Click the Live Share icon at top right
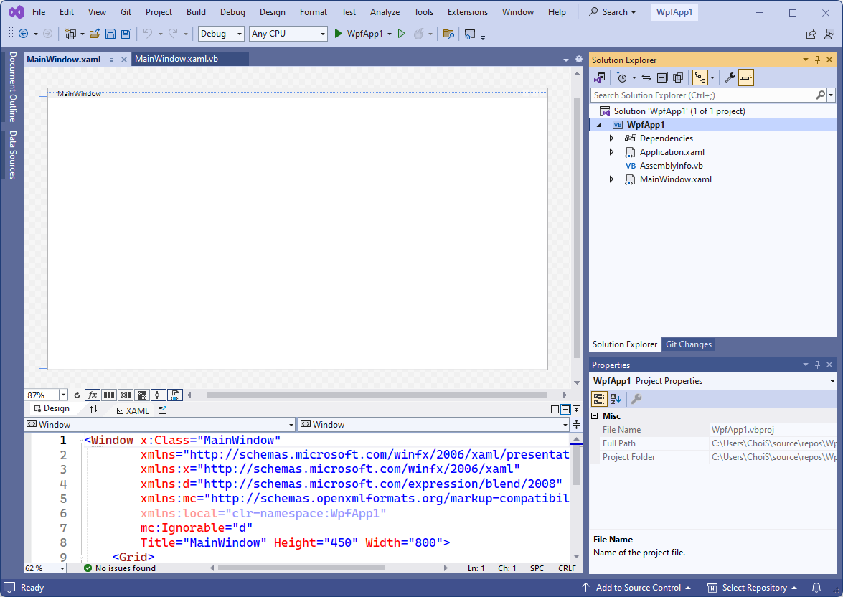Image resolution: width=843 pixels, height=597 pixels. tap(811, 34)
